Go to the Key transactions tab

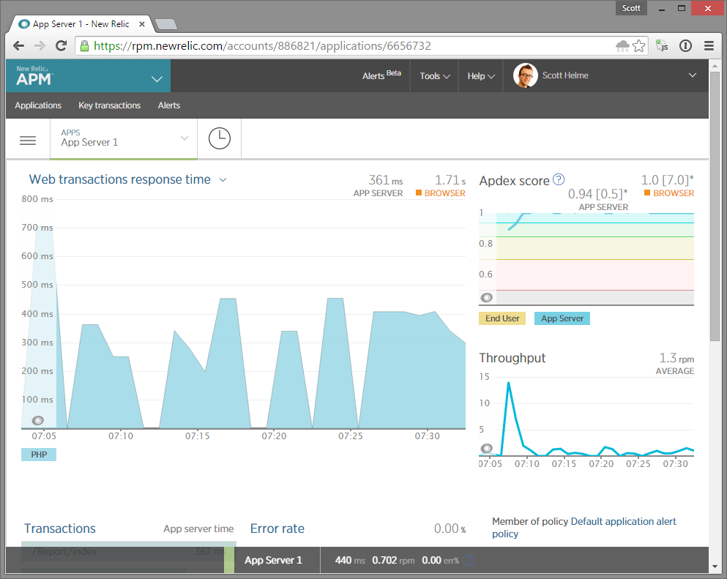pos(109,105)
